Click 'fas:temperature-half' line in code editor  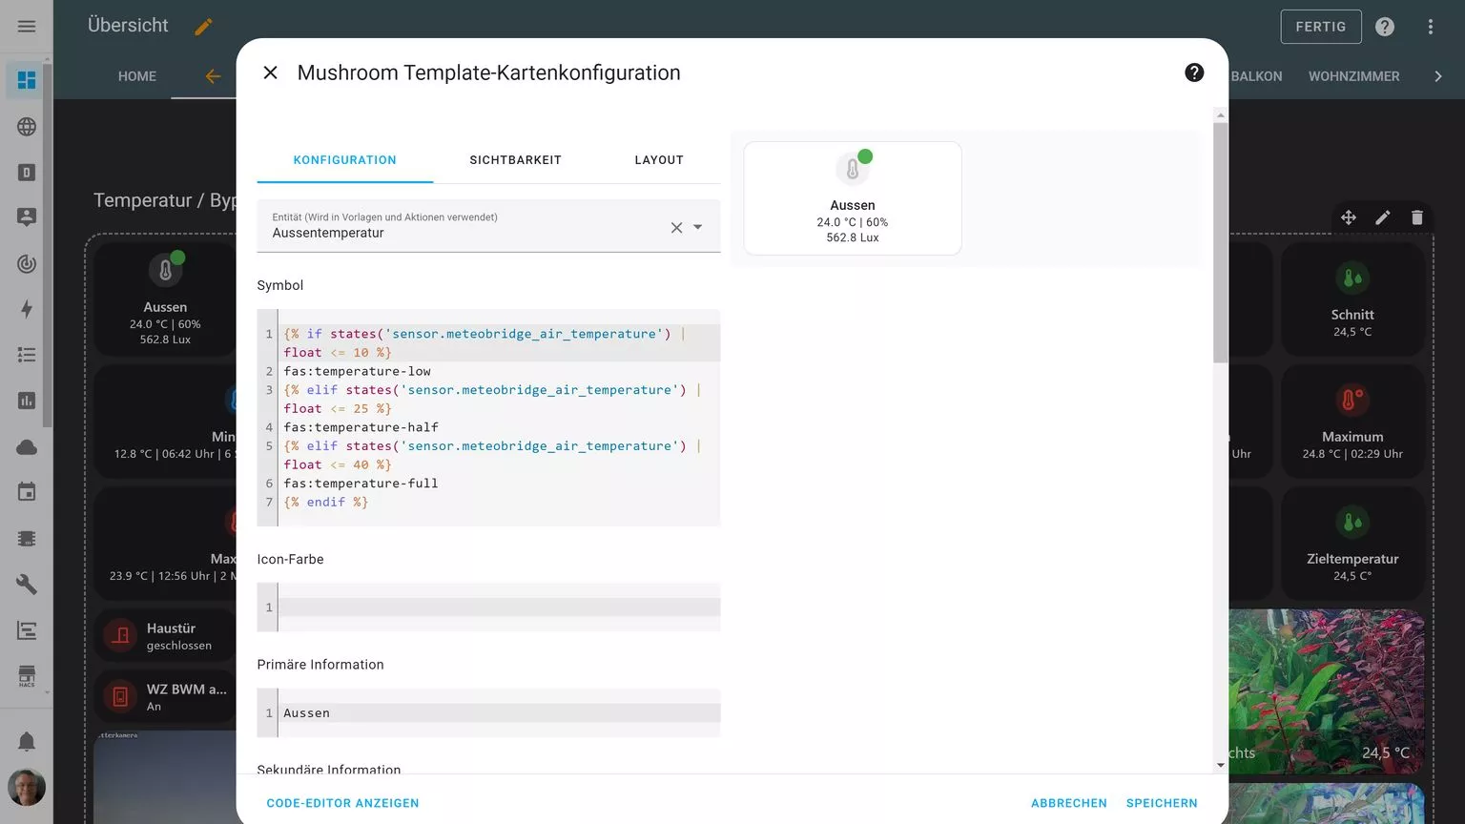(x=361, y=427)
